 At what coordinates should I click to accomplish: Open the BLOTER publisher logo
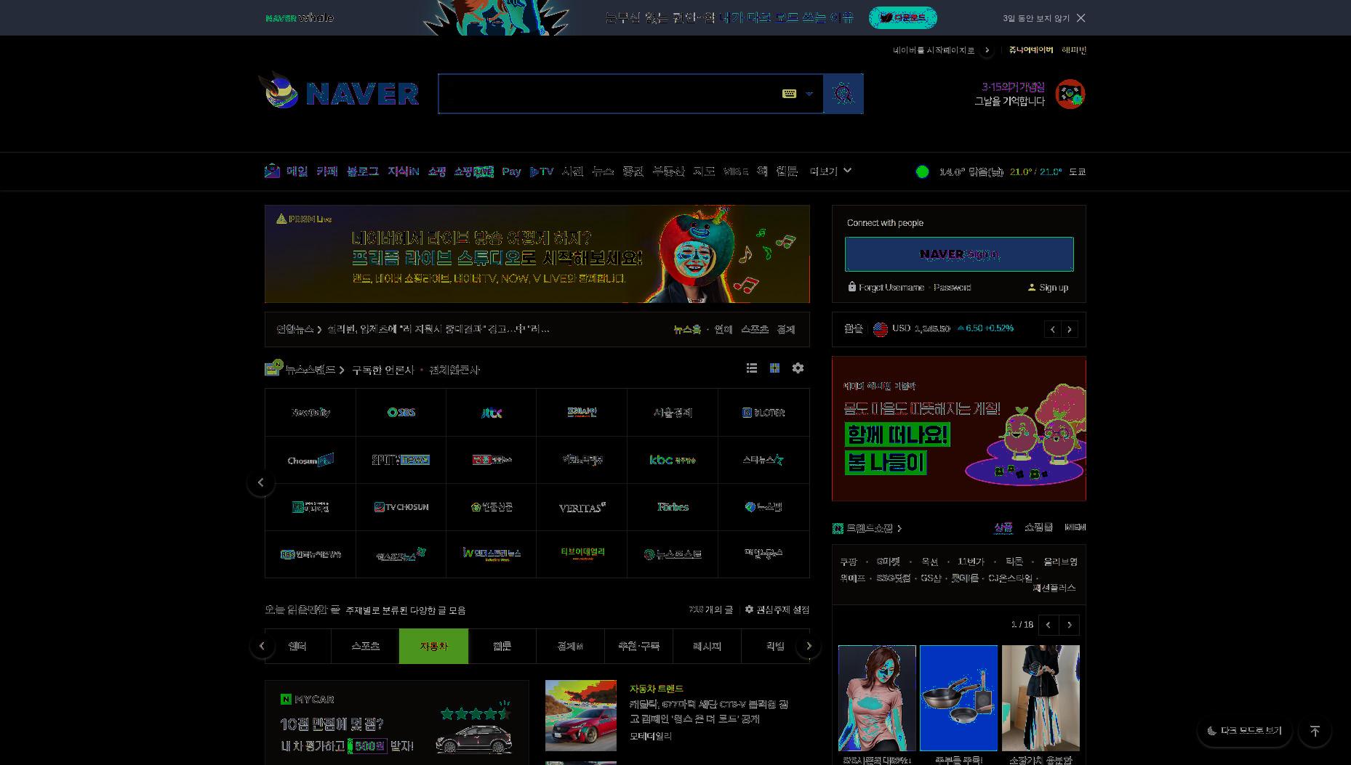click(763, 413)
